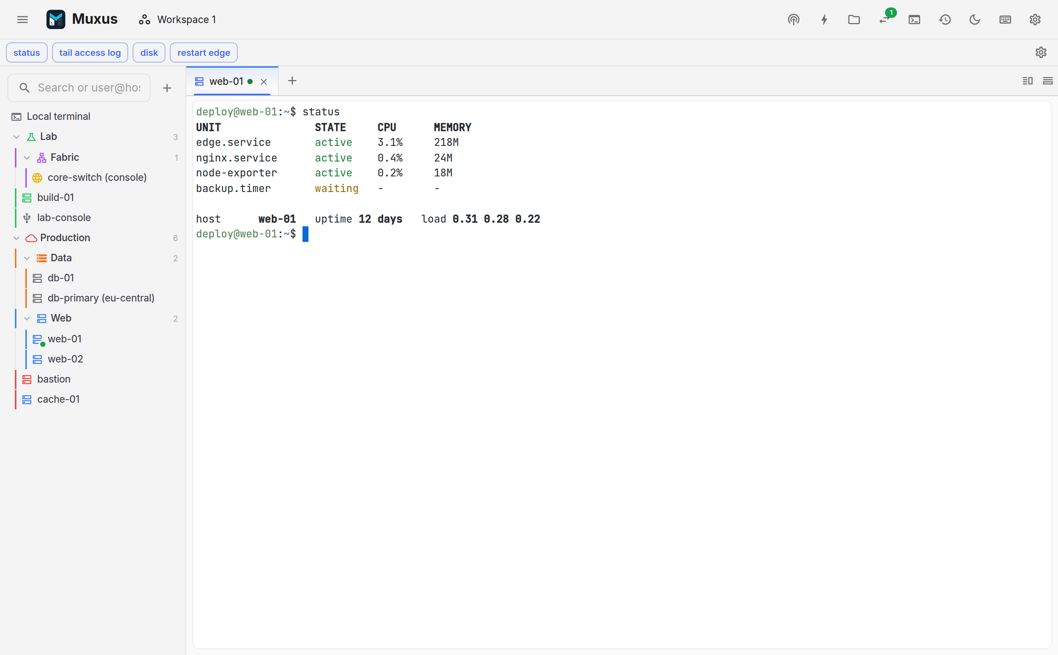1058x655 pixels.
Task: Click the build-01 server icon
Action: point(27,198)
